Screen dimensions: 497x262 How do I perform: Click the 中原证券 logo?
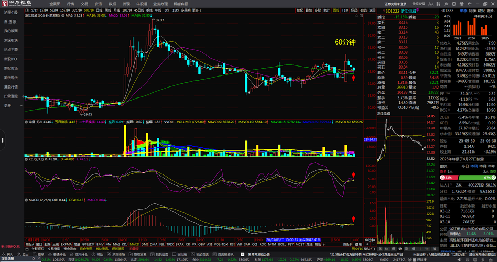point(17,4)
